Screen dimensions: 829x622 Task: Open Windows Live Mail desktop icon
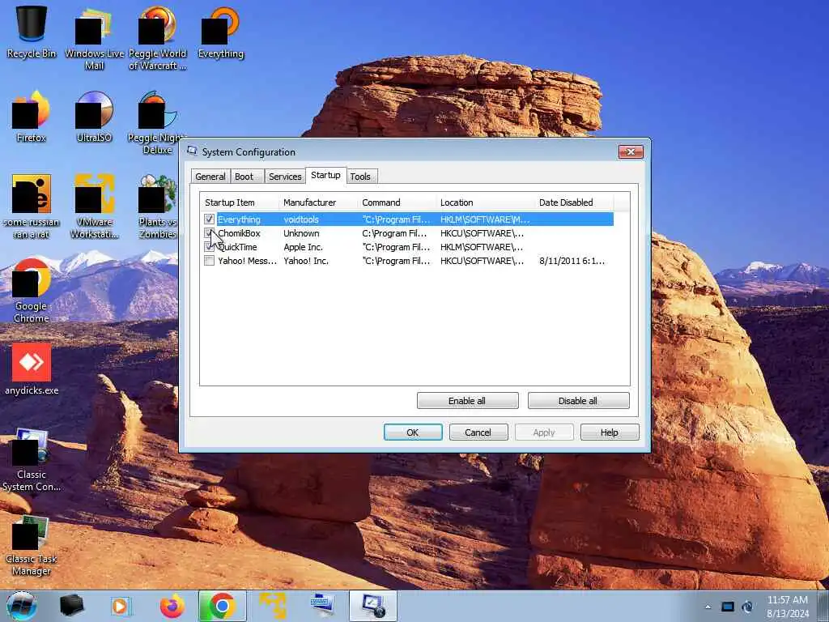pos(94,37)
